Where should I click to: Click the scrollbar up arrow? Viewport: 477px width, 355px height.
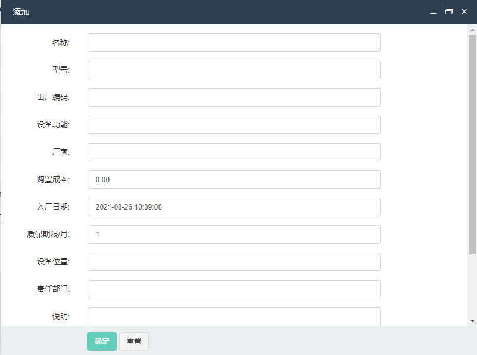[x=472, y=30]
